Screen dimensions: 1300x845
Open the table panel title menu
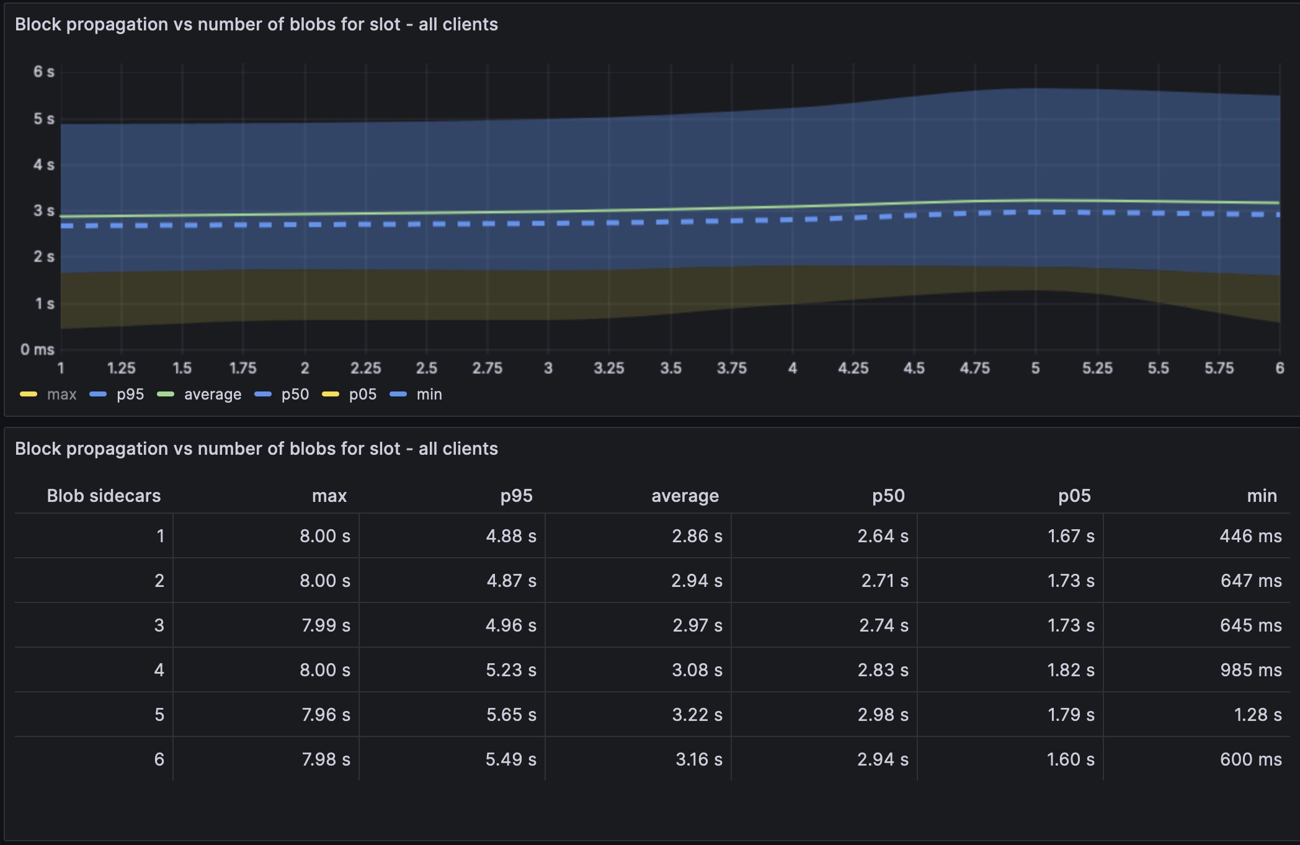[x=256, y=449]
